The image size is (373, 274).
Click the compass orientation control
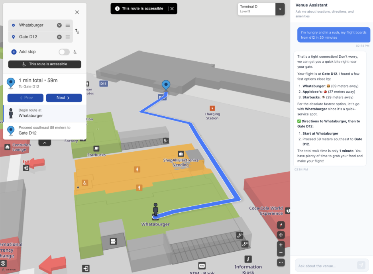(281, 225)
